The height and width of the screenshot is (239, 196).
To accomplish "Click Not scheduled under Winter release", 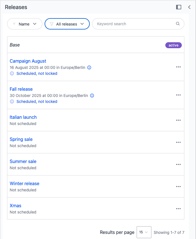I will click(x=23, y=190).
